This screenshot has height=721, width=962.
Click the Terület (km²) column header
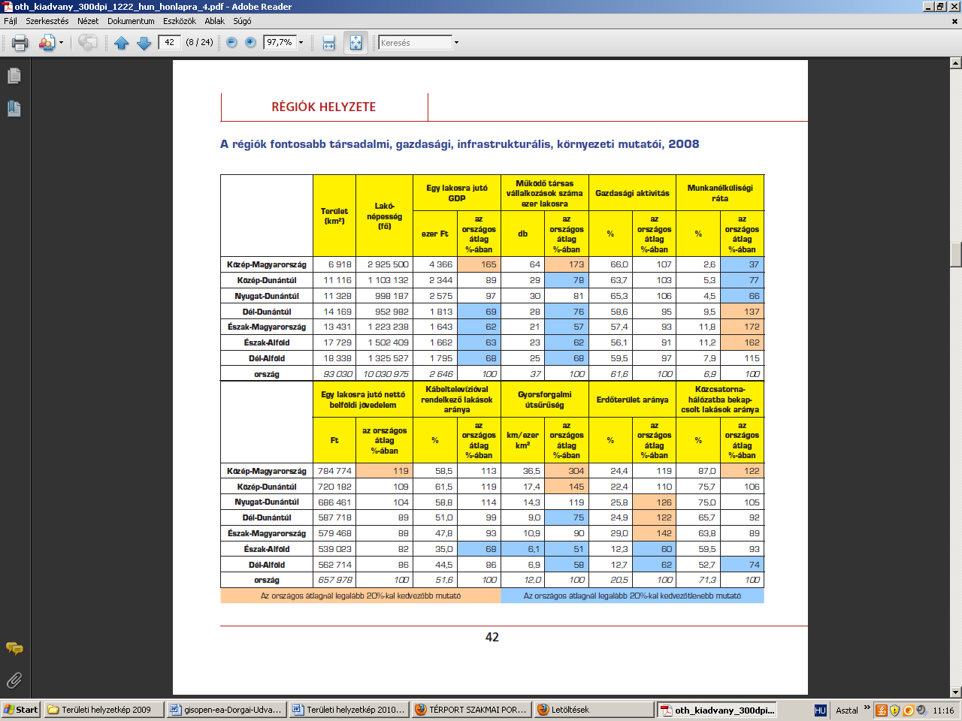tap(334, 216)
